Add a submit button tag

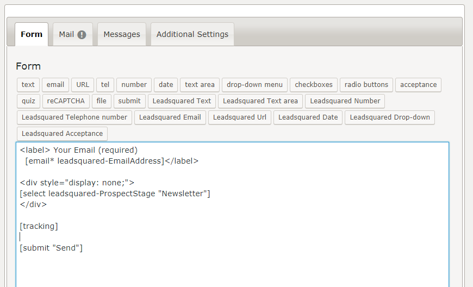(x=129, y=101)
